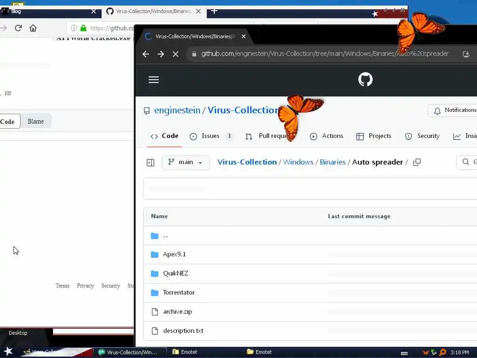Click Blame button in background page
This screenshot has width=477, height=358.
click(35, 122)
